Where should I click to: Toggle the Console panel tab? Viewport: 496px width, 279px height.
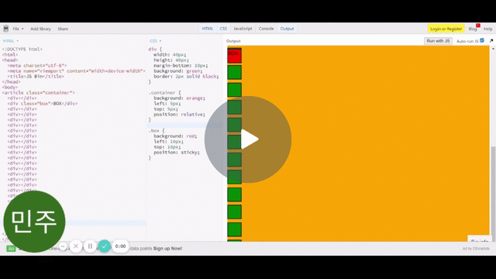[x=266, y=29]
